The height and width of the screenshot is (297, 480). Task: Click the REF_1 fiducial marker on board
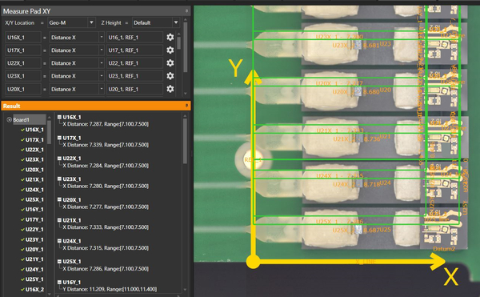point(253,159)
